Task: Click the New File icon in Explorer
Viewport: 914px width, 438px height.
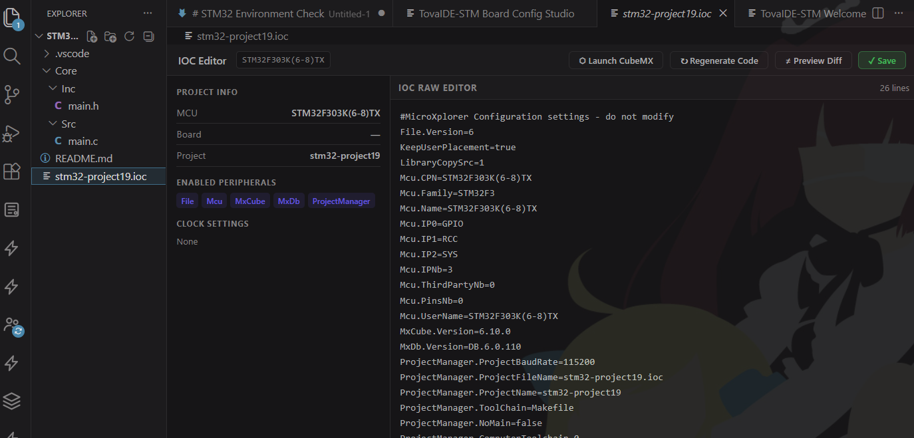Action: pyautogui.click(x=92, y=37)
